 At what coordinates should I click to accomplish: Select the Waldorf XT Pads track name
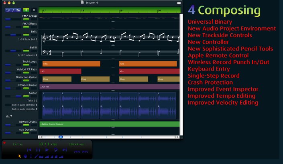26,69
